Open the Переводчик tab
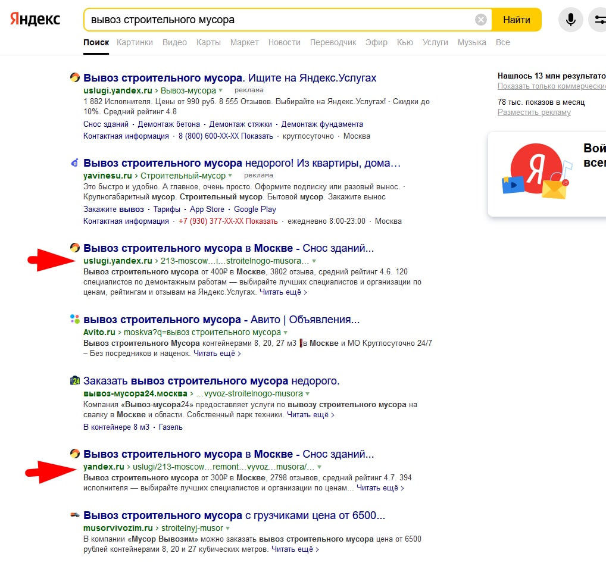Viewport: 606px width, 569px height. pyautogui.click(x=333, y=42)
